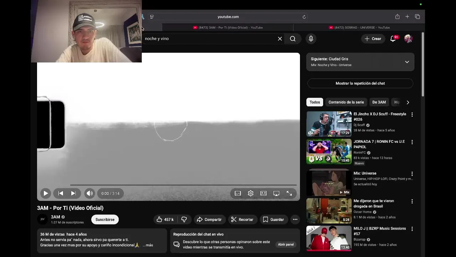The image size is (456, 257).
Task: Switch player to theater mode
Action: 263,193
